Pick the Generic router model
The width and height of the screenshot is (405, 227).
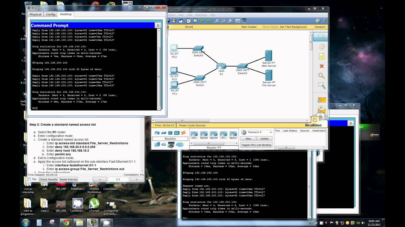pos(233,135)
